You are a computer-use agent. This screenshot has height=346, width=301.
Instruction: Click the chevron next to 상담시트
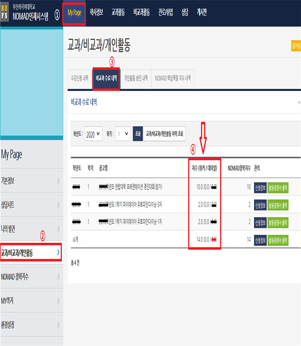click(58, 205)
